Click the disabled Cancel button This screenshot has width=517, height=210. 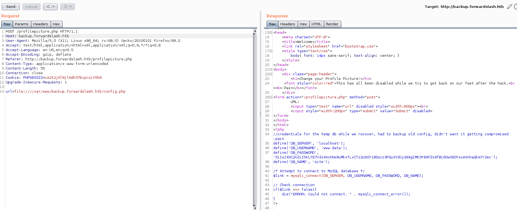click(x=31, y=7)
